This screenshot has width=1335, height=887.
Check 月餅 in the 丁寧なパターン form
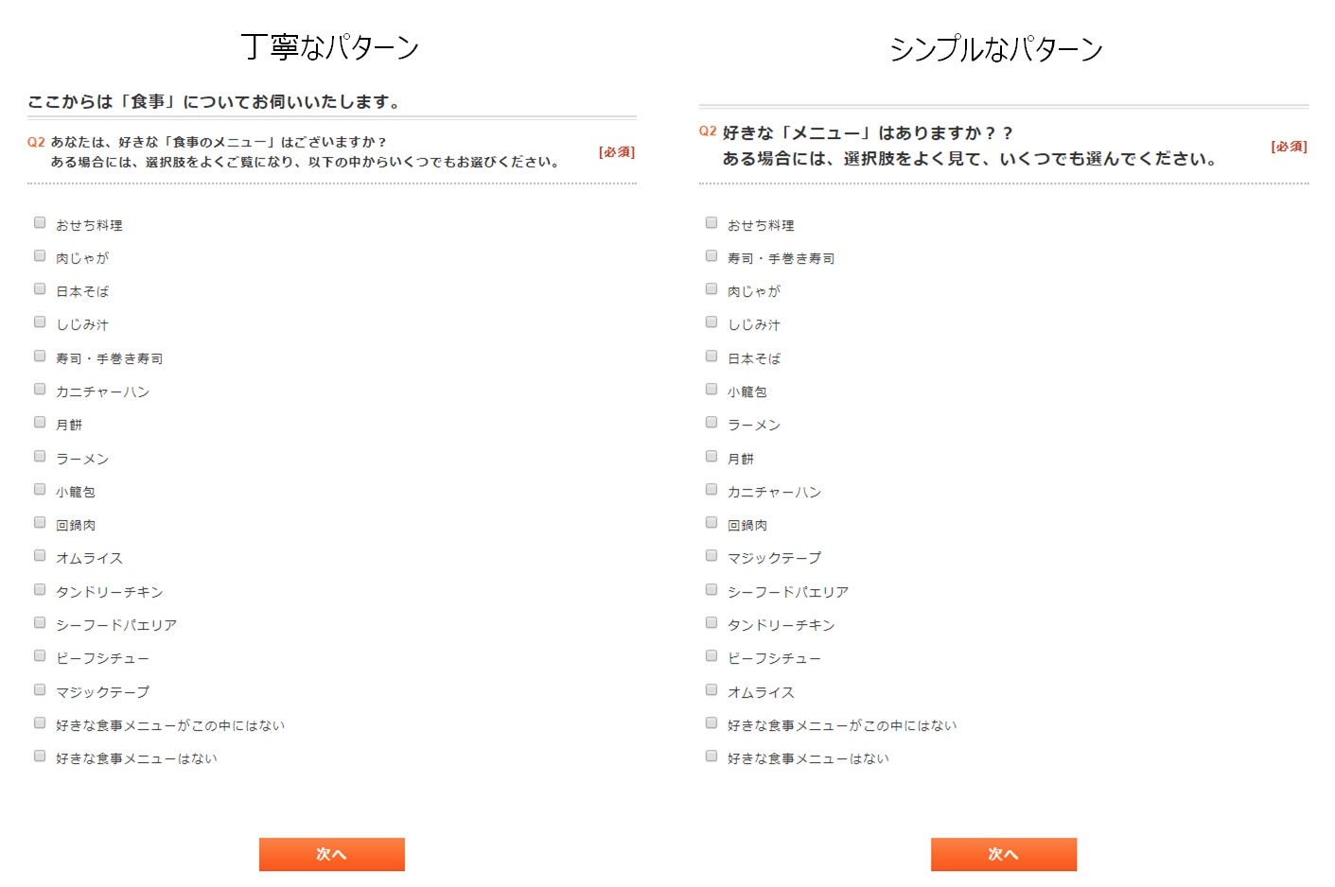[40, 423]
